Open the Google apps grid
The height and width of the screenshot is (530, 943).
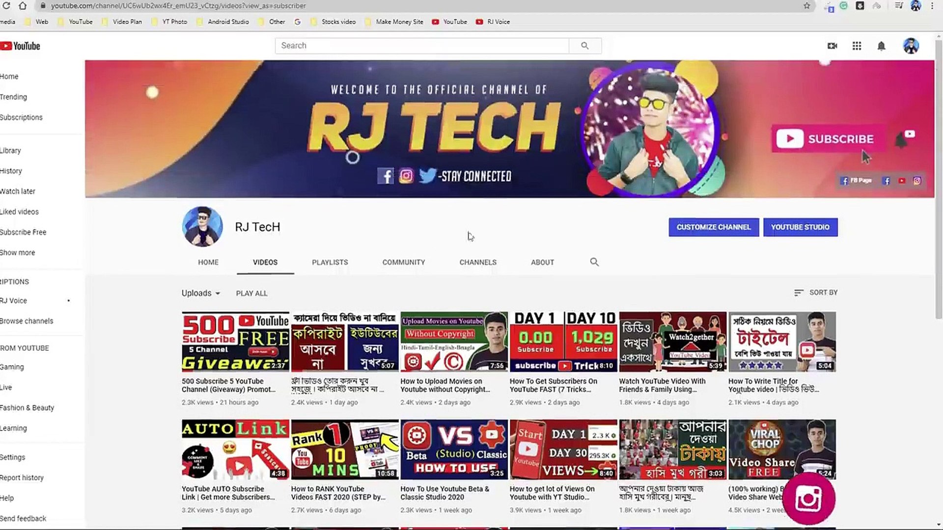(857, 46)
